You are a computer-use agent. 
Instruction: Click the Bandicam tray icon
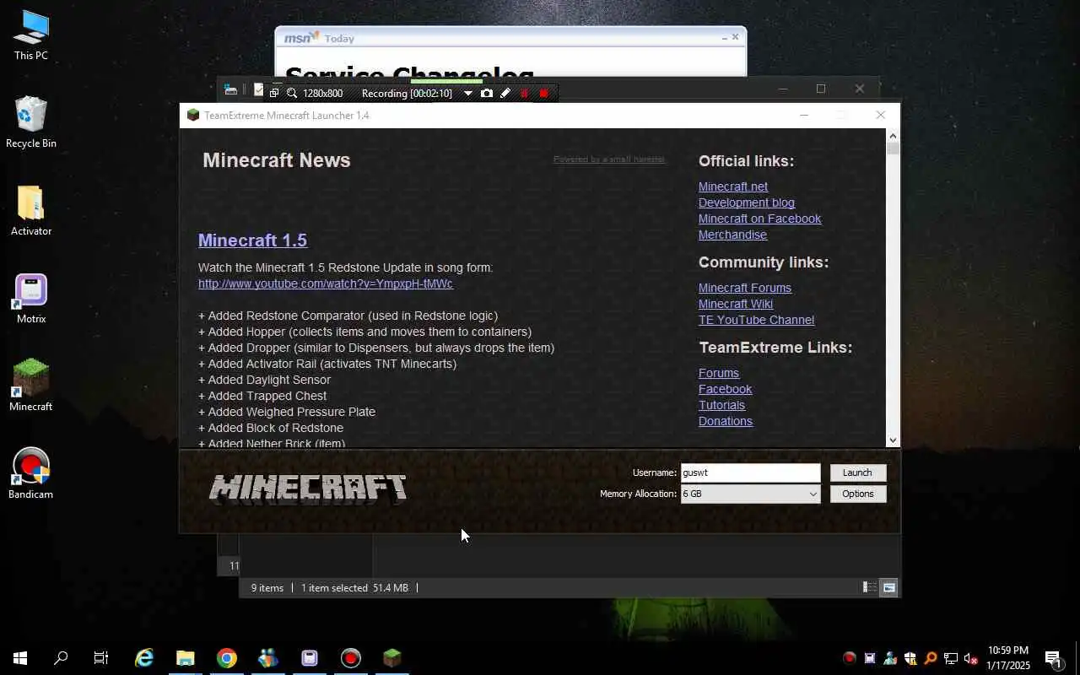click(x=850, y=658)
